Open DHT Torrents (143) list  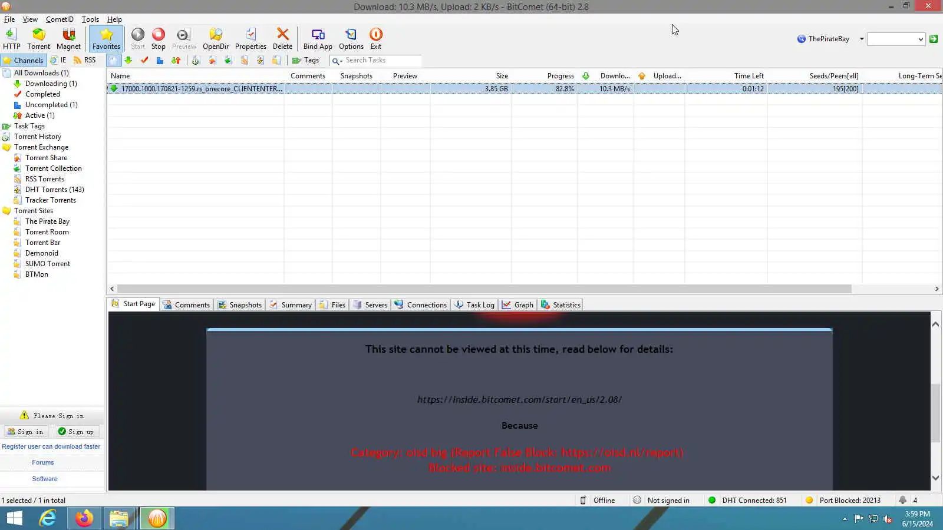click(54, 190)
